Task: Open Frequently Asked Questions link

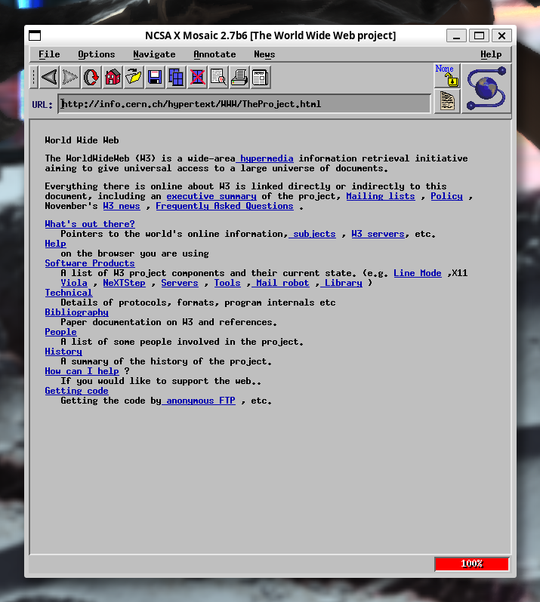Action: point(224,206)
